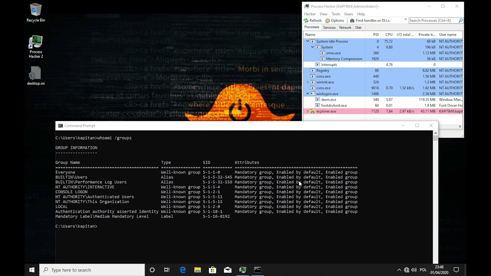Click Find handles or DLLs button
This screenshot has width=491, height=276.
pos(369,20)
